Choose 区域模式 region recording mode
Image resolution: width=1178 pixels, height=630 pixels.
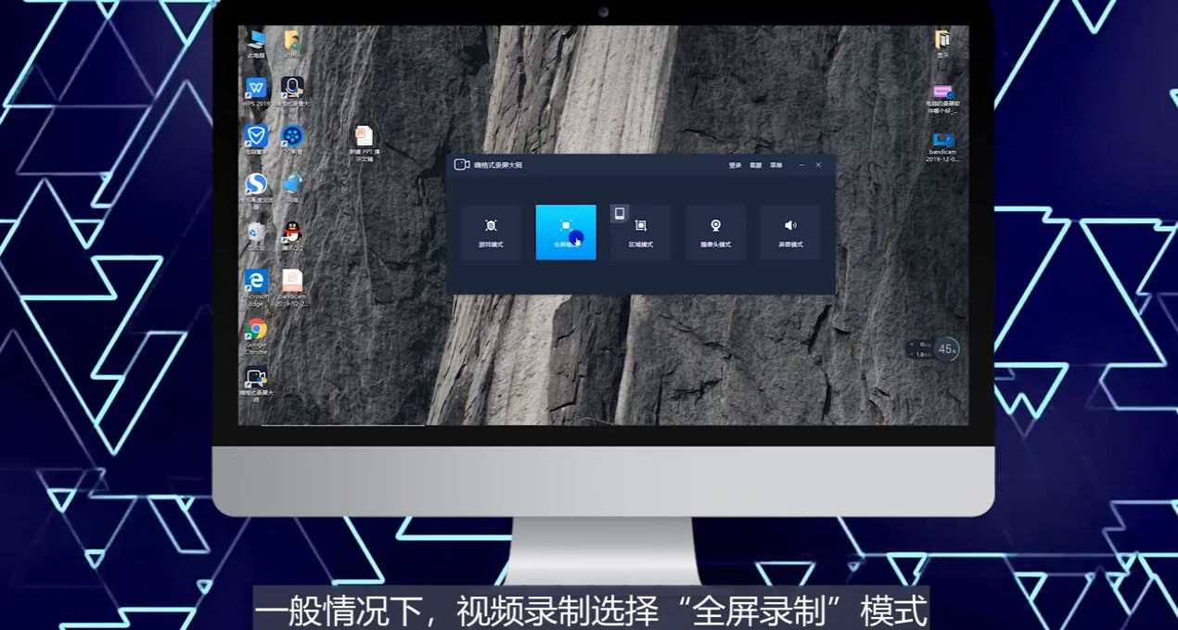[641, 230]
